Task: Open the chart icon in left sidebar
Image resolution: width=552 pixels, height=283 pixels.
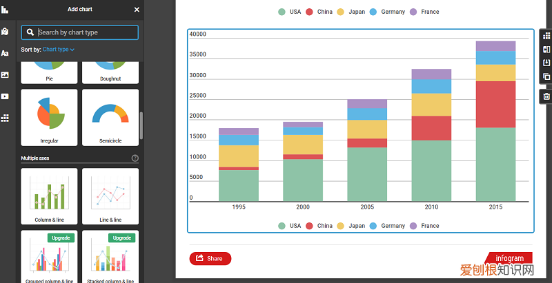Action: [5, 10]
